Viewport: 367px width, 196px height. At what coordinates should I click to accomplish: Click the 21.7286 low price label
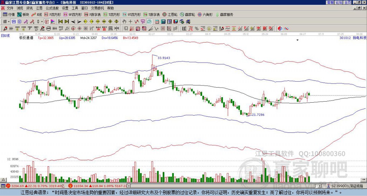(258, 115)
